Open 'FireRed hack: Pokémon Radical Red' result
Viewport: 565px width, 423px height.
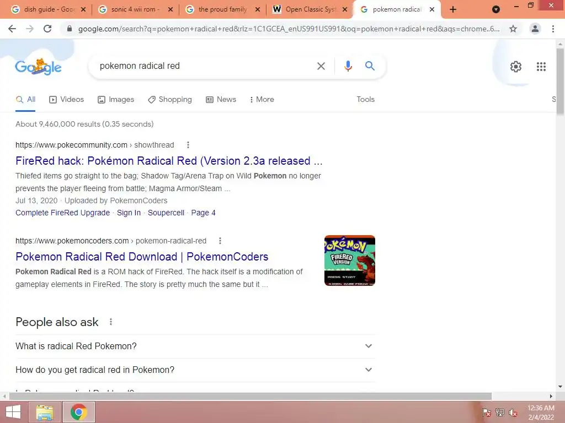[x=169, y=161]
